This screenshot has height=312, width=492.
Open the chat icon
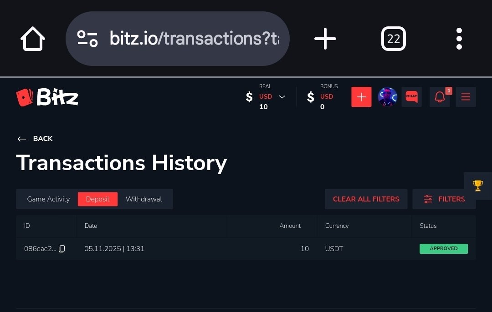[411, 97]
